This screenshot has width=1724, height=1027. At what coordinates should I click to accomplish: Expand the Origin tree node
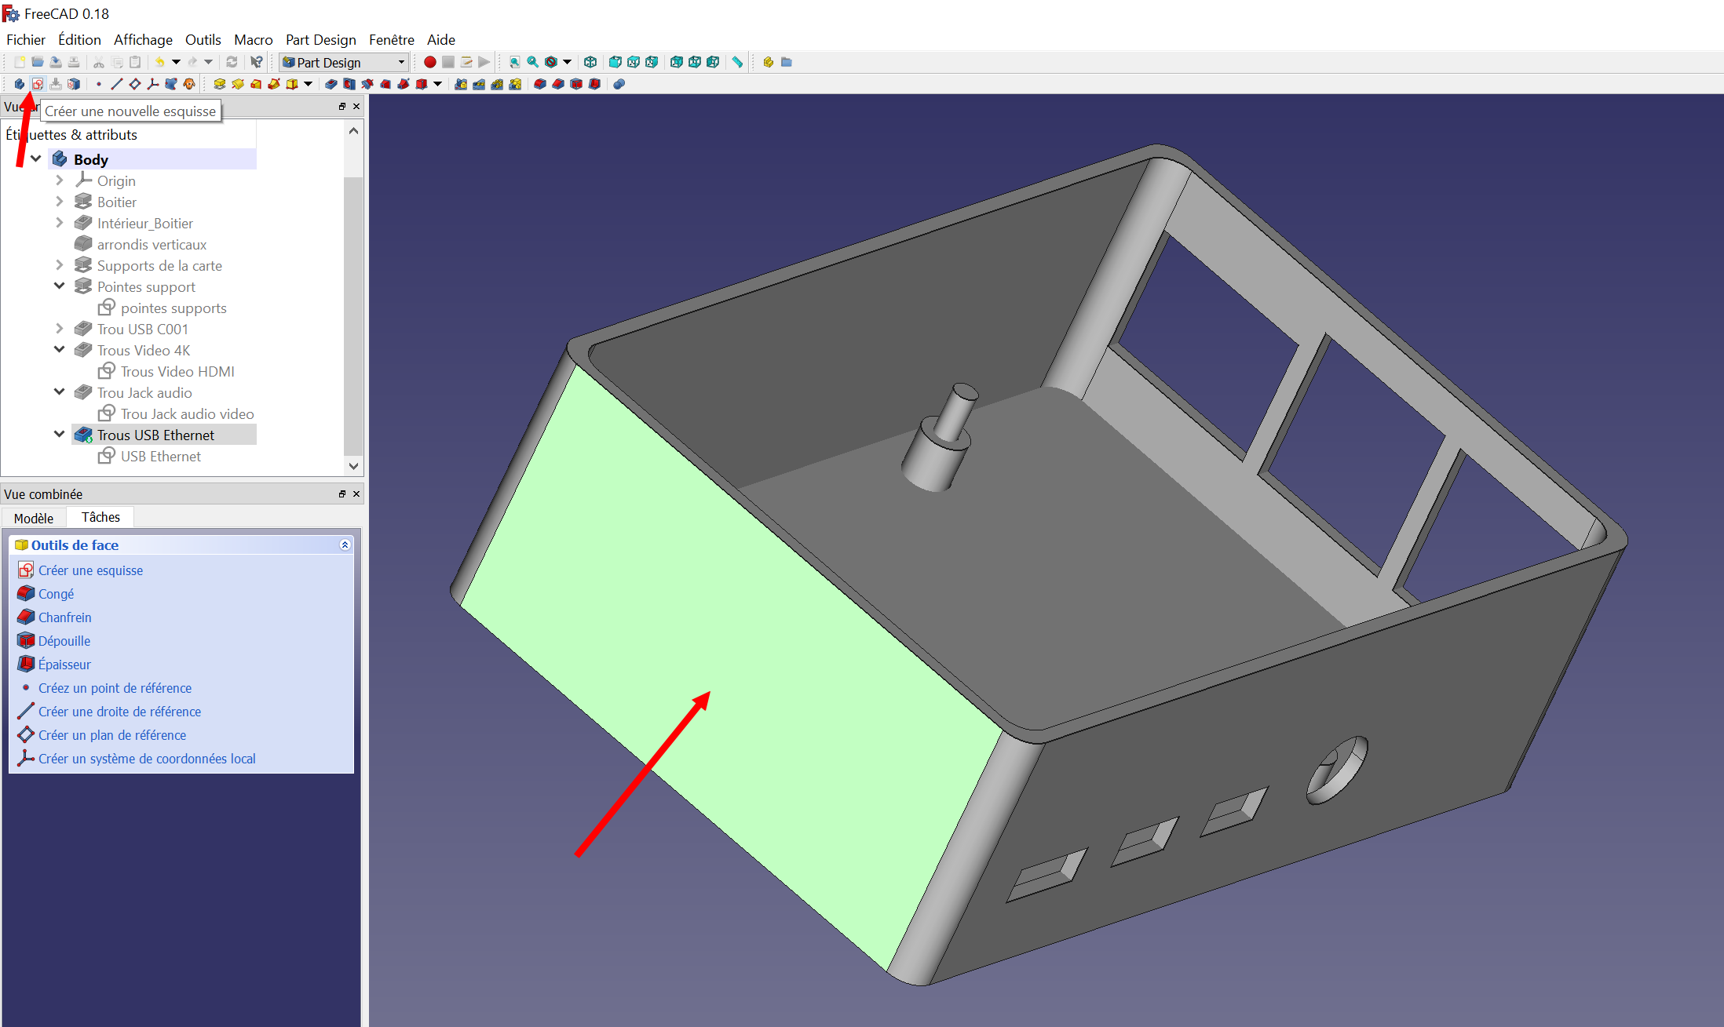(x=60, y=180)
